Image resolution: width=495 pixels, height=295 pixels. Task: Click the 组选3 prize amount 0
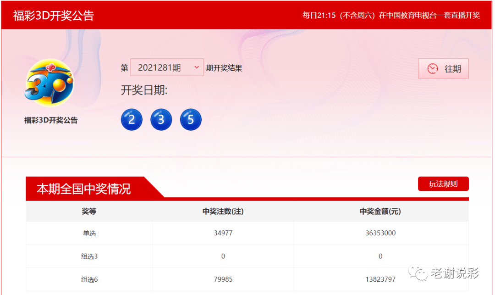[380, 256]
